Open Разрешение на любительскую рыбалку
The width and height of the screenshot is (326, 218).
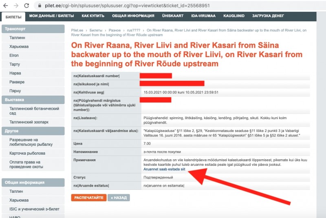coord(31,142)
